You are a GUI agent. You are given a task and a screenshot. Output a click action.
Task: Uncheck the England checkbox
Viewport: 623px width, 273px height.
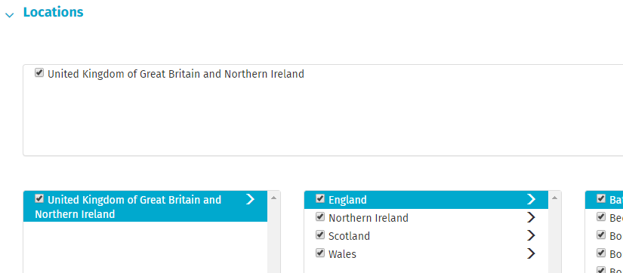[x=320, y=198]
